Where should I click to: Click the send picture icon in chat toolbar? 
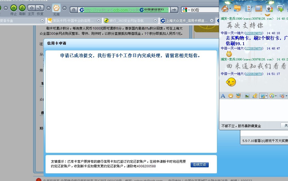(247, 96)
